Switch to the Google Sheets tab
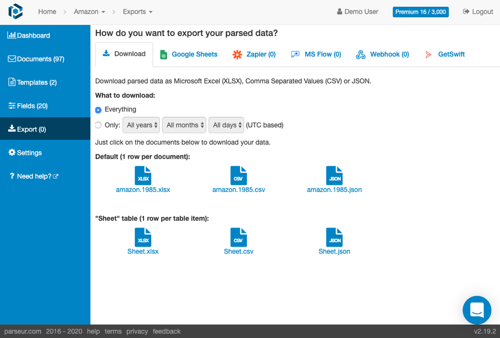The height and width of the screenshot is (338, 500). click(x=188, y=54)
